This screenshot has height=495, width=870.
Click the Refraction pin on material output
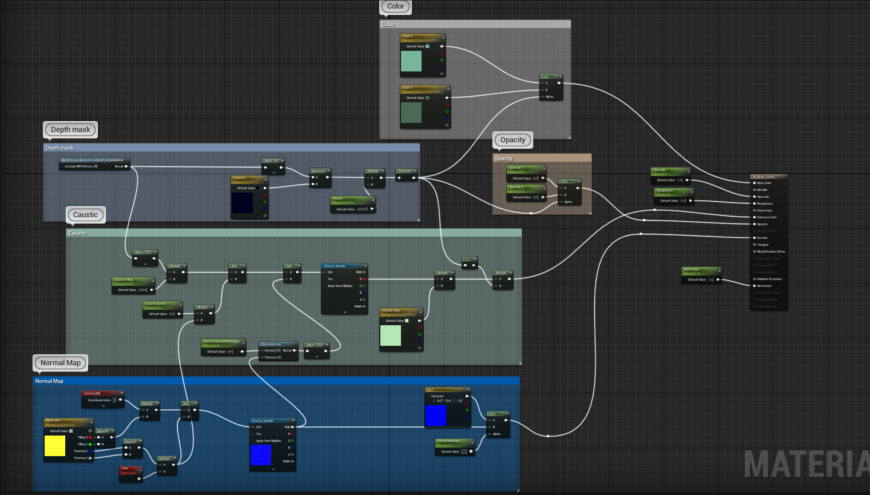tap(754, 286)
